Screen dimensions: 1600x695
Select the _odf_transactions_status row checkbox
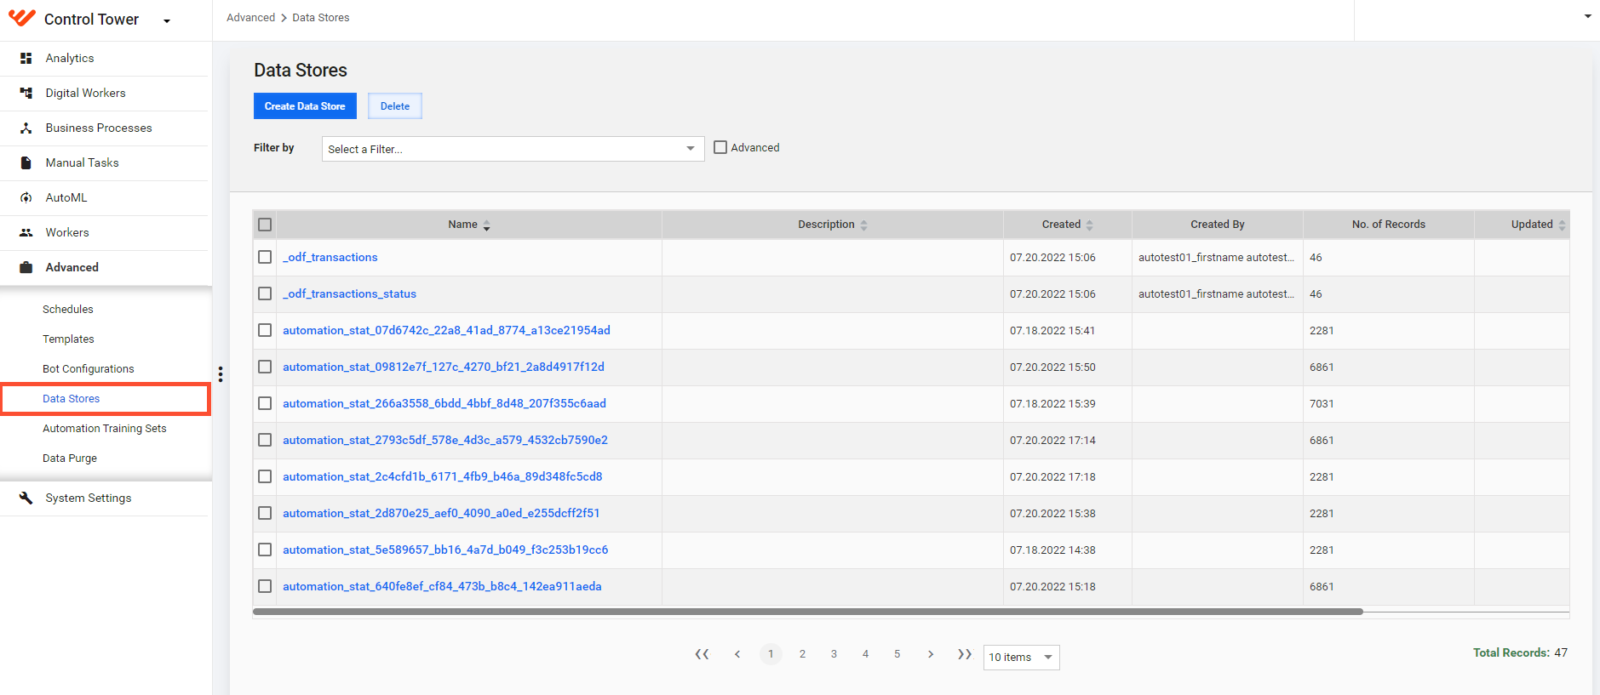click(x=265, y=293)
